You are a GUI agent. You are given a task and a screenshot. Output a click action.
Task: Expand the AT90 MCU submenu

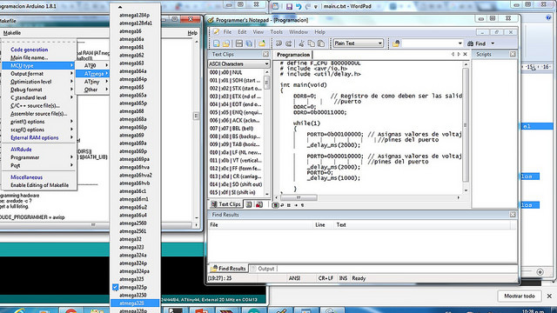92,66
